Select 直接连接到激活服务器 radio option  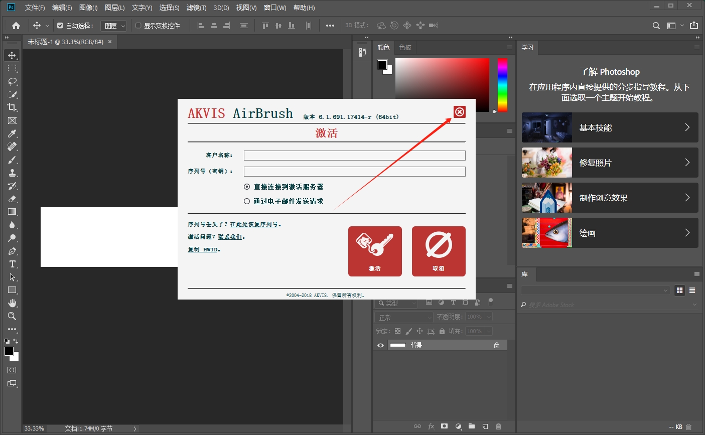(x=247, y=187)
